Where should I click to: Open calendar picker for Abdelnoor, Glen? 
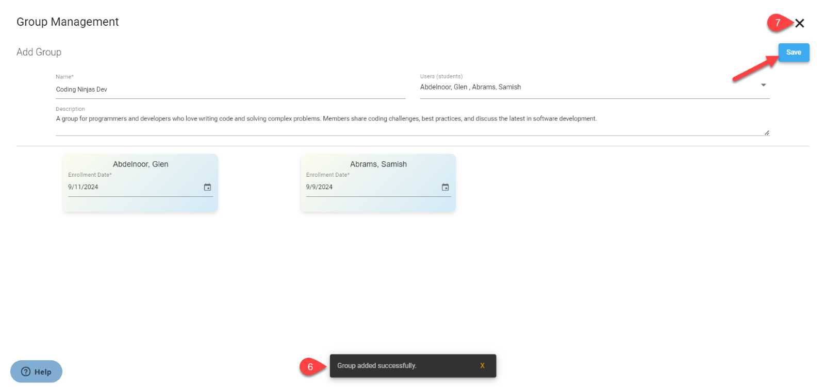(207, 187)
